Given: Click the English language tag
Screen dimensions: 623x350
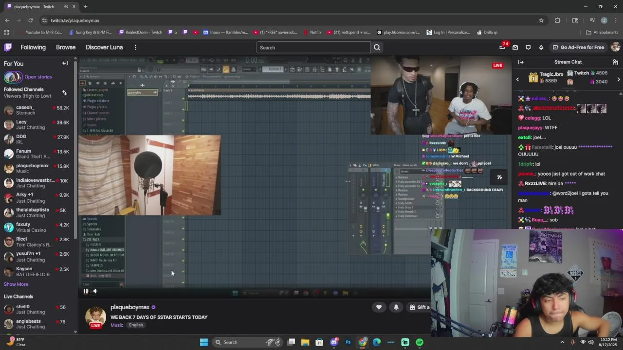Looking at the screenshot, I should coord(136,325).
